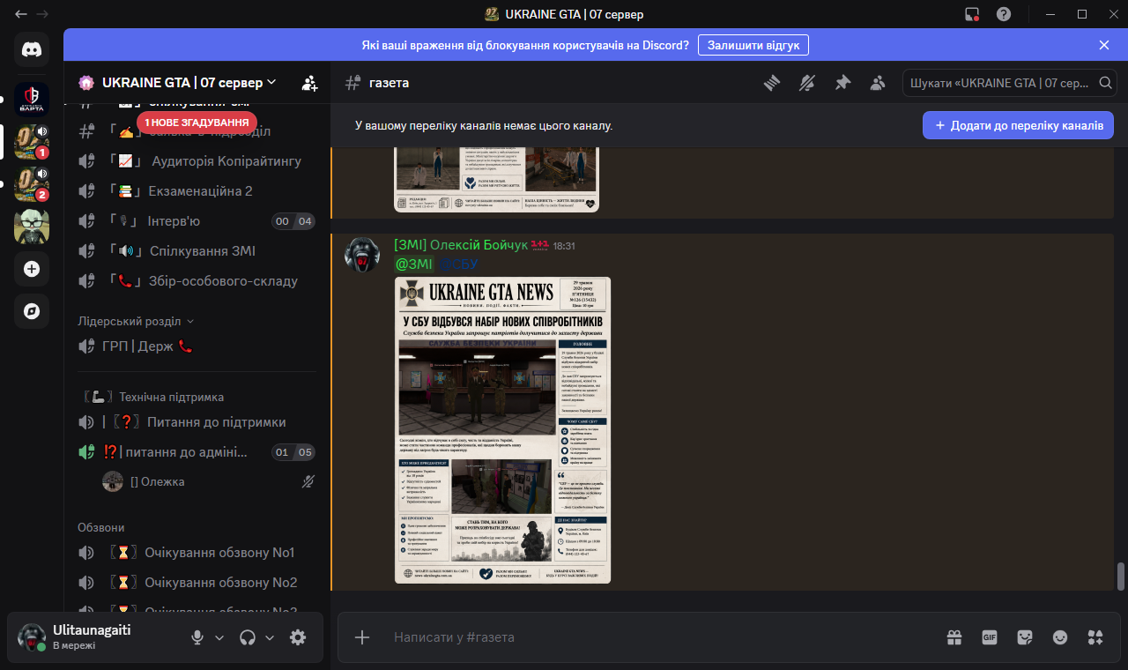Join Збір-особового-складу voice channel
Image resolution: width=1128 pixels, height=670 pixels.
pyautogui.click(x=196, y=280)
